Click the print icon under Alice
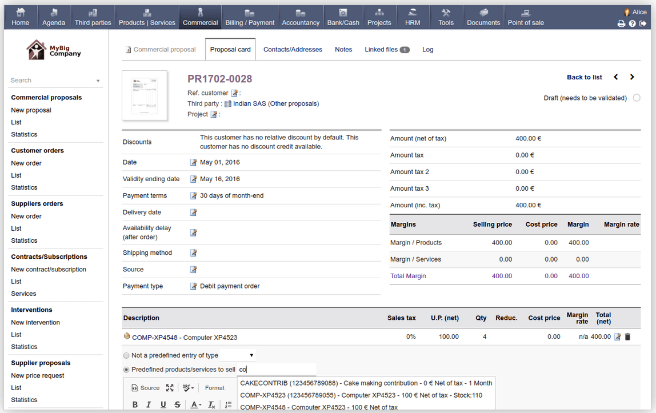Viewport: 656px width, 413px height. tap(621, 24)
